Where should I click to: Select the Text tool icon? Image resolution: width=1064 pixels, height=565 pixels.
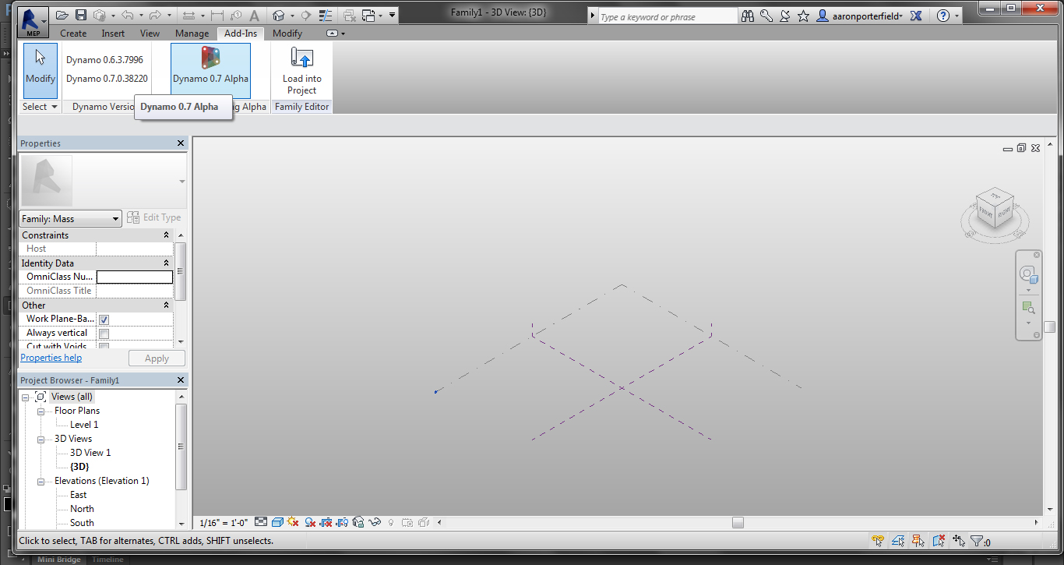[x=255, y=16]
